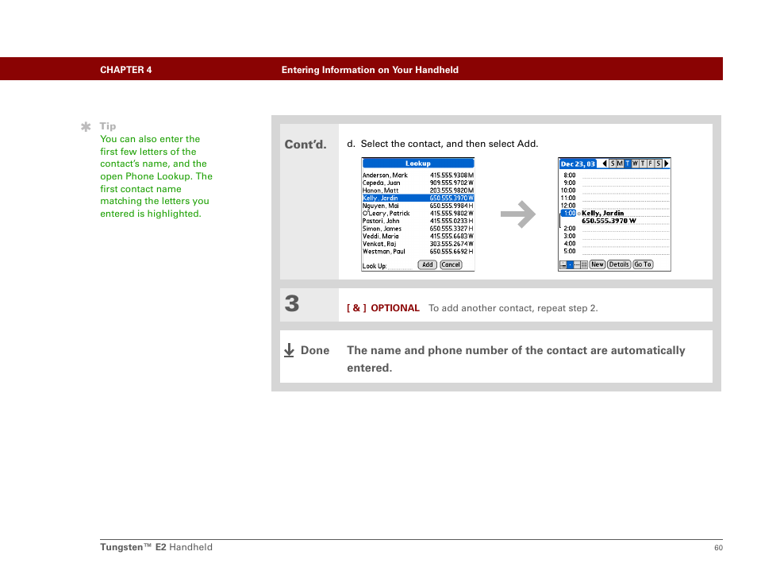Screen dimensions: 757x586
Task: Select Cepeda, Juan in the Lookup list
Action: (x=418, y=183)
